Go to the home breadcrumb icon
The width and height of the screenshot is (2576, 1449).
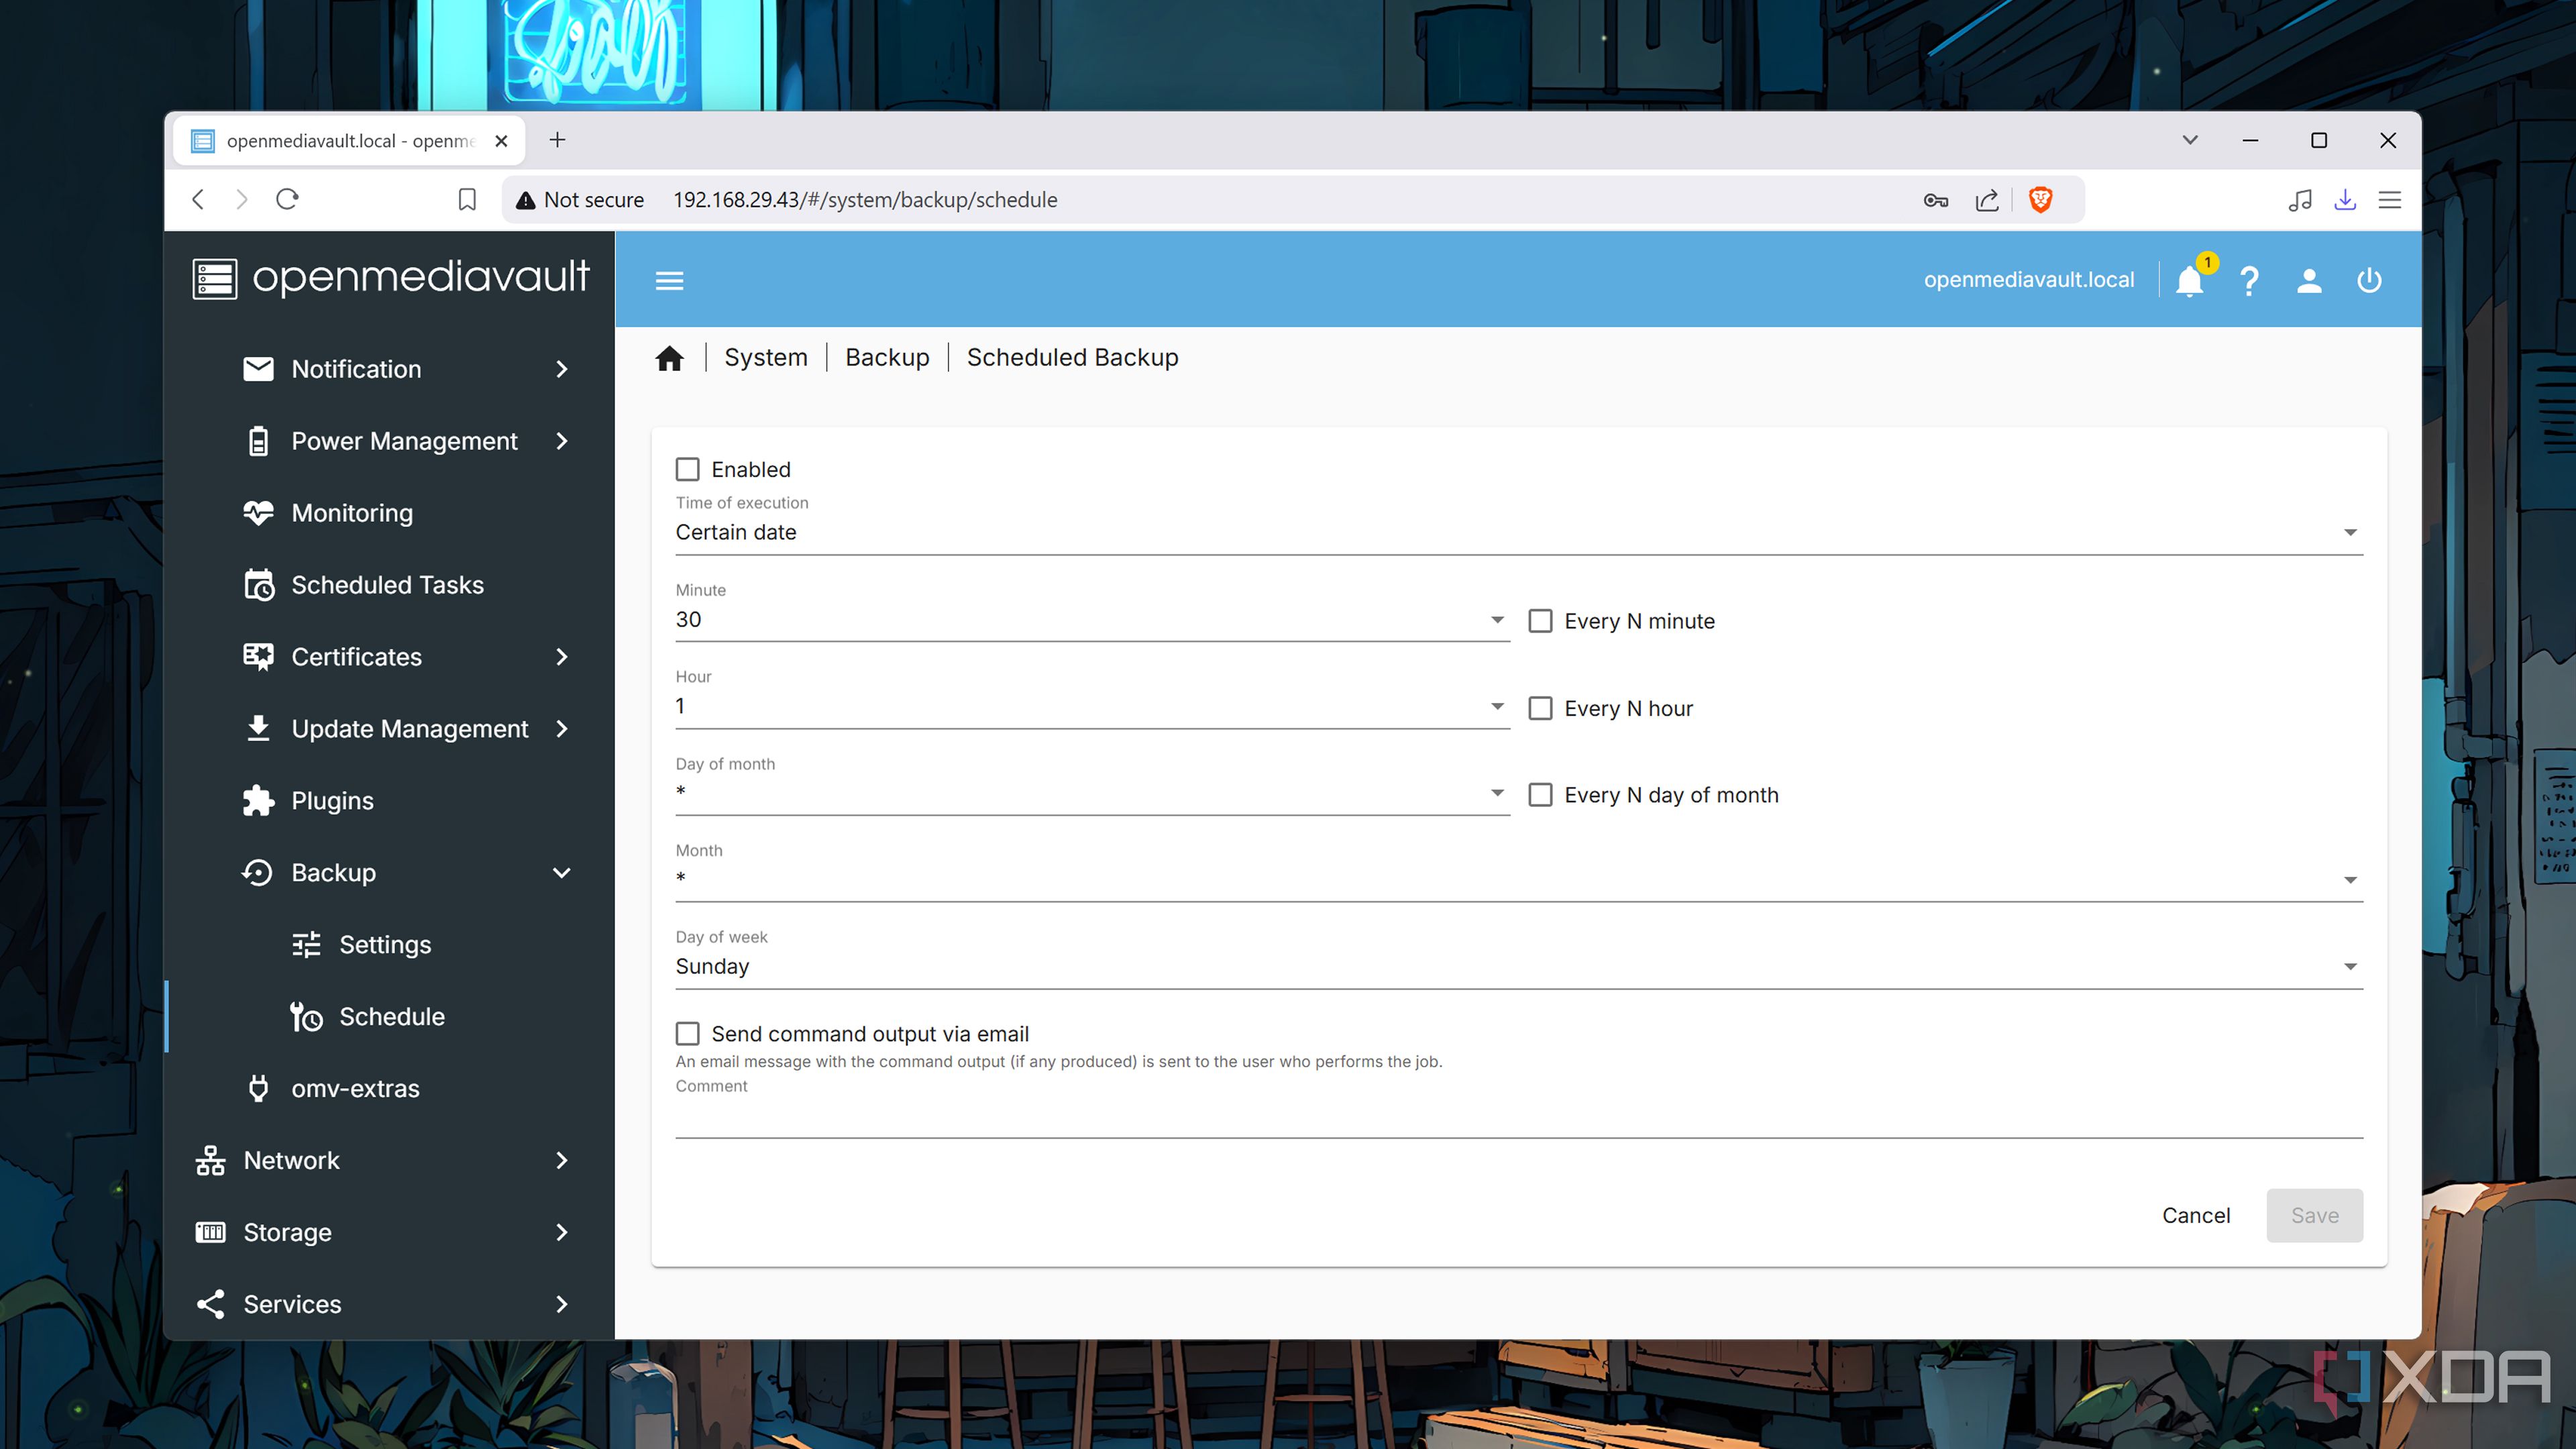tap(669, 357)
